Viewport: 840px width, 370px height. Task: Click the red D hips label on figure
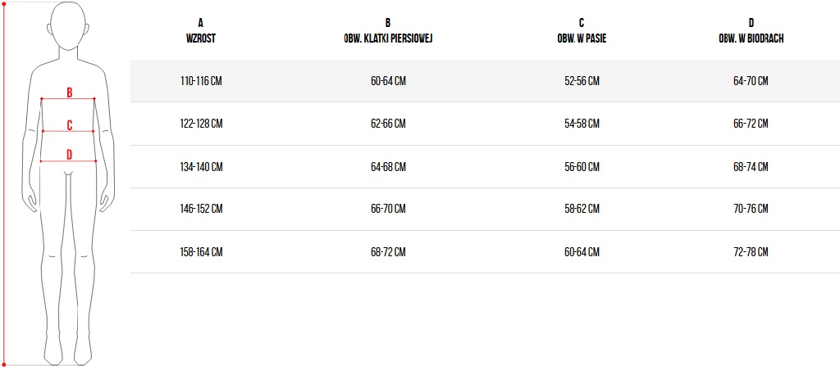point(70,154)
